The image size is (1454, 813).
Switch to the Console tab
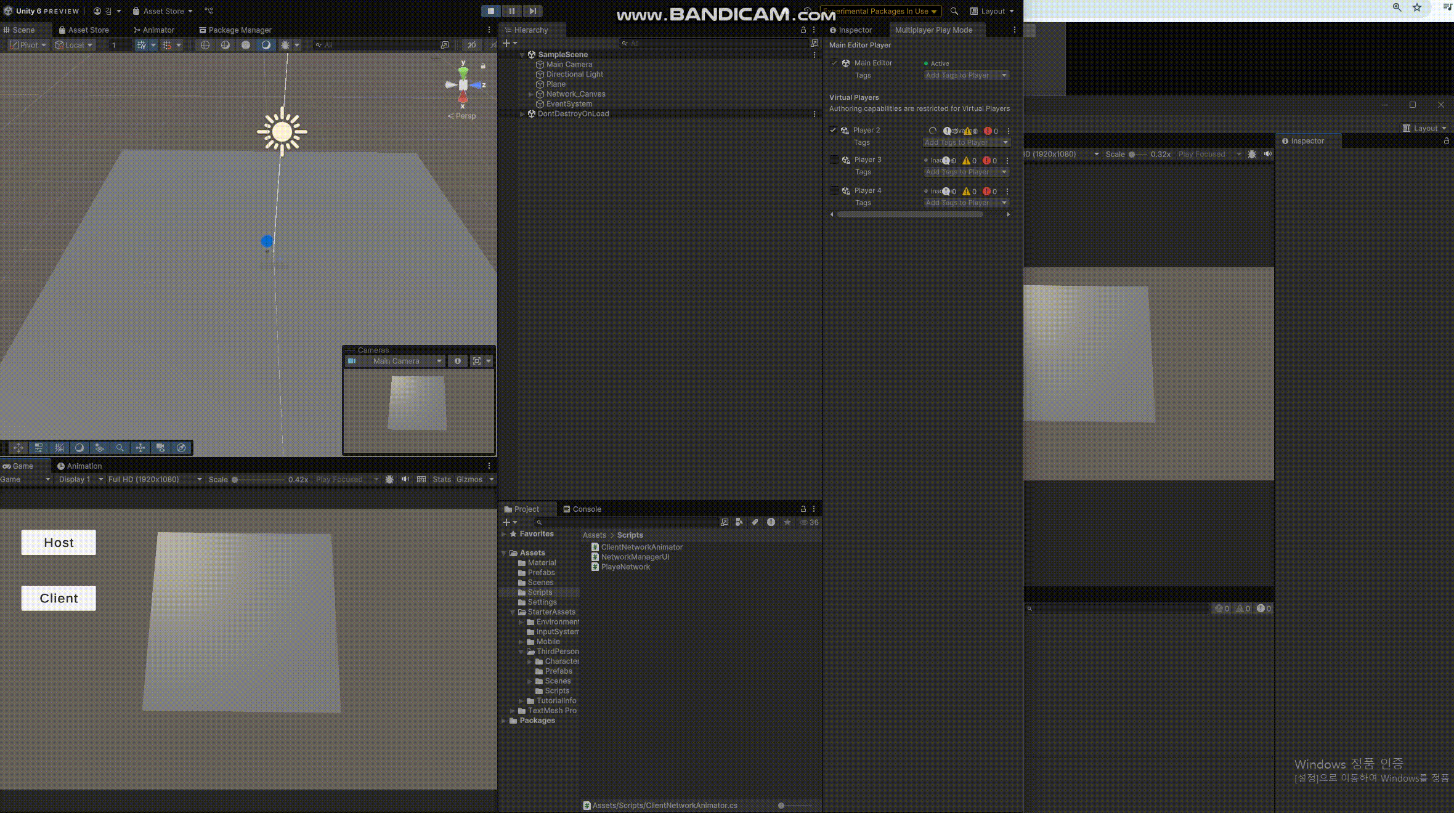(582, 509)
